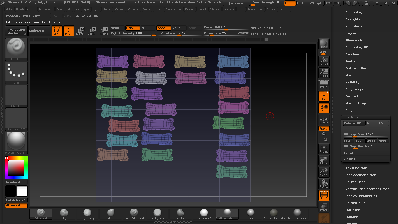
Task: Expand the Geometry subpalette
Action: pyautogui.click(x=354, y=13)
